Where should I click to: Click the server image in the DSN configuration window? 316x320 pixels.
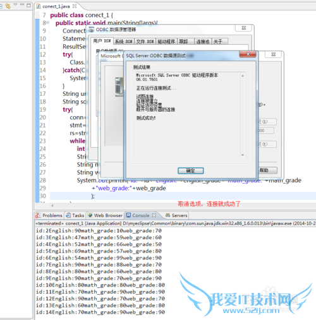point(119,87)
